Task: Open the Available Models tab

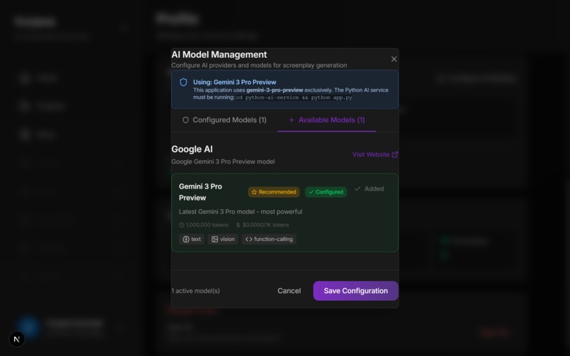Action: (x=327, y=120)
